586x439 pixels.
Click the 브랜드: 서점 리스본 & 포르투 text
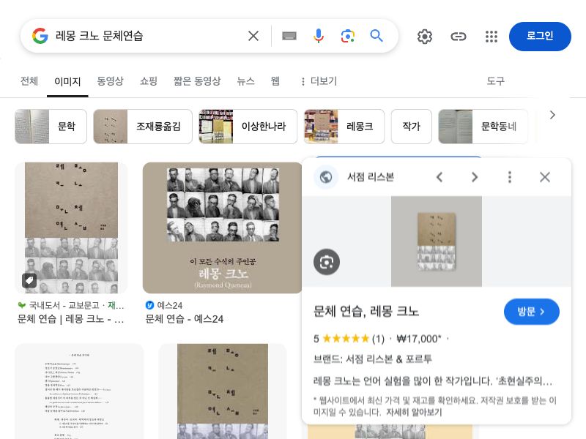(x=373, y=359)
